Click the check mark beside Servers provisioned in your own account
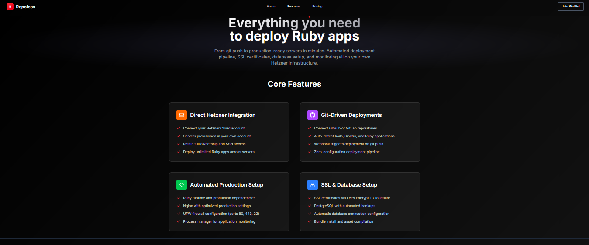Screen dimensions: 589x245 [179, 136]
